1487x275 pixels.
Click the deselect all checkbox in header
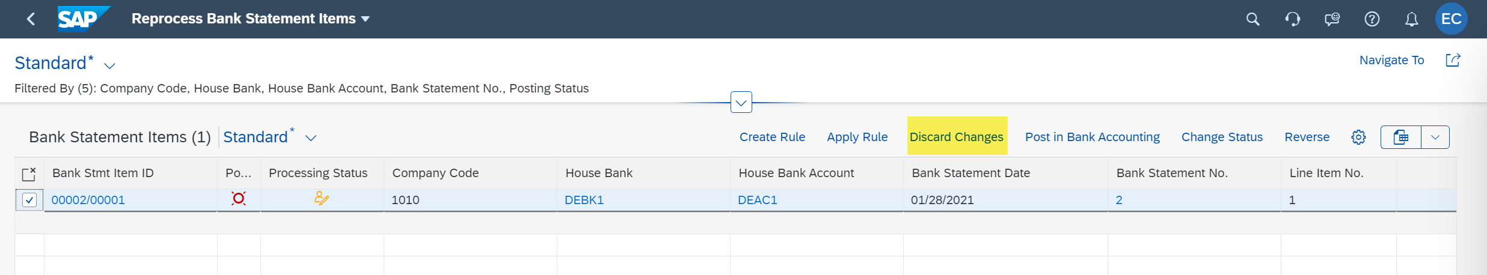[x=29, y=174]
